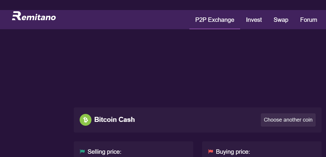Click the dark strip above the navigation bar
Image resolution: width=326 pixels, height=157 pixels.
coord(163,5)
